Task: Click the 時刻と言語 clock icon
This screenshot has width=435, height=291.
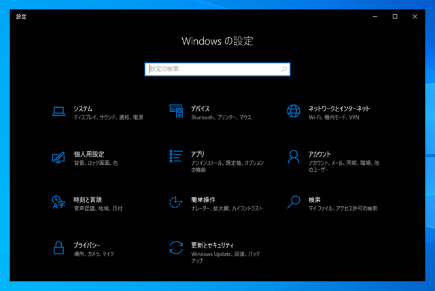Action: 58,202
